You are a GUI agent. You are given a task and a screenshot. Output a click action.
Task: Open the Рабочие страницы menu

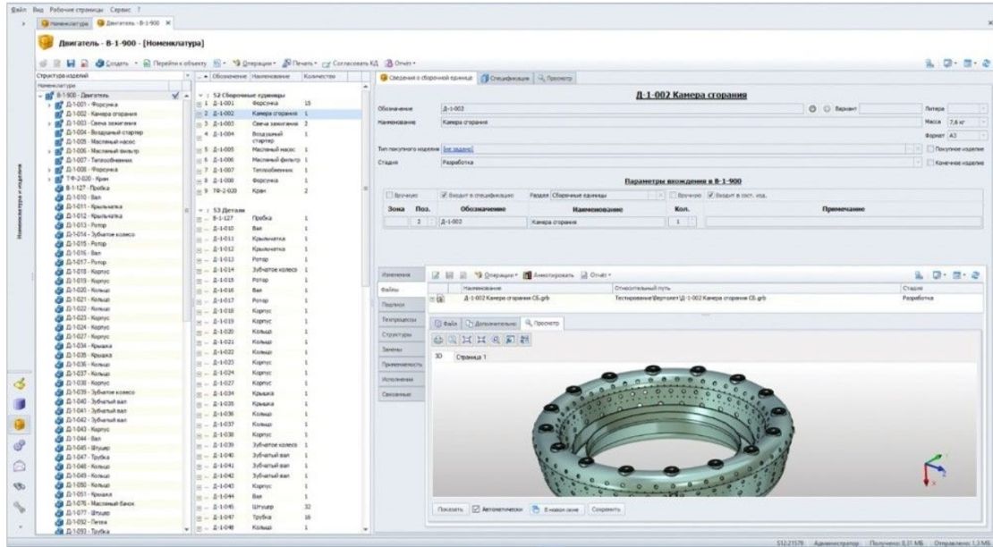[77, 10]
